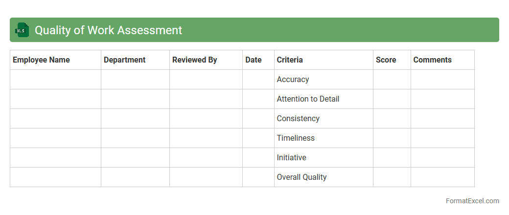Click the Quality of Work Assessment title
509x215 pixels.
point(108,30)
